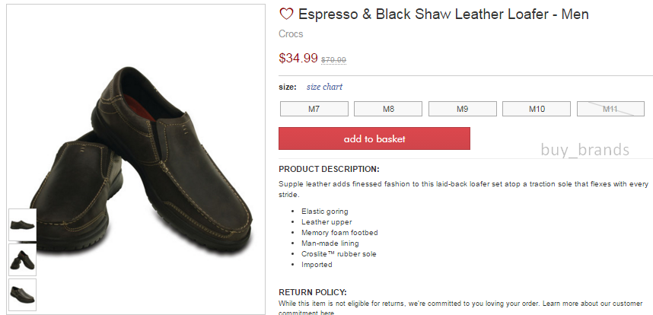This screenshot has width=653, height=315.
Task: Click the $34.99 sale price
Action: pos(298,58)
